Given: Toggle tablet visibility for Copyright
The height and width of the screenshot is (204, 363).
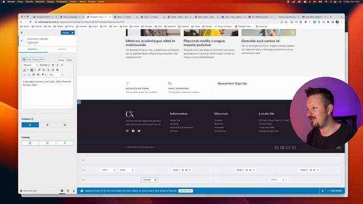Looking at the screenshot, I should tap(48, 143).
